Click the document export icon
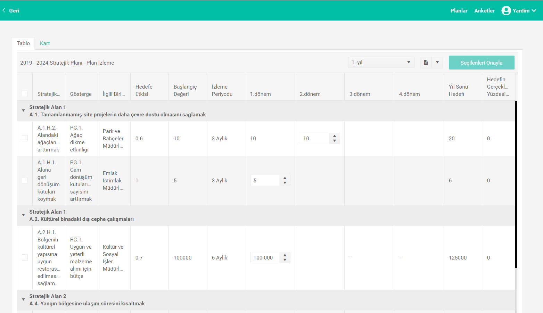Screen dimensions: 543x313 coord(426,63)
